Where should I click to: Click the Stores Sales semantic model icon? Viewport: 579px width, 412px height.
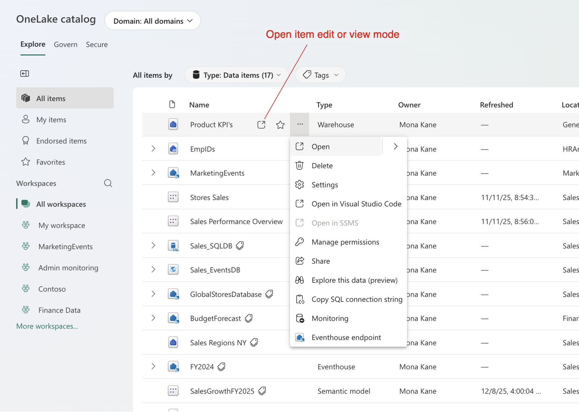click(x=173, y=197)
